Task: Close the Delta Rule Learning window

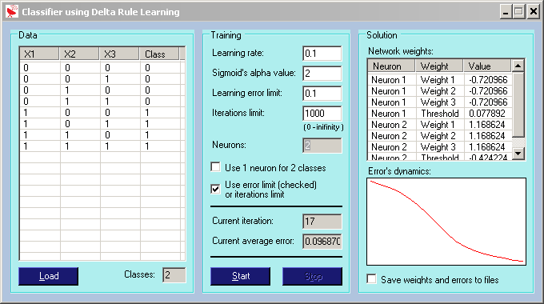Action: coord(533,12)
